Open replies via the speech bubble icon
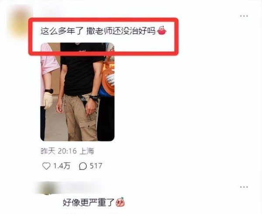The height and width of the screenshot is (214, 262). 83,166
